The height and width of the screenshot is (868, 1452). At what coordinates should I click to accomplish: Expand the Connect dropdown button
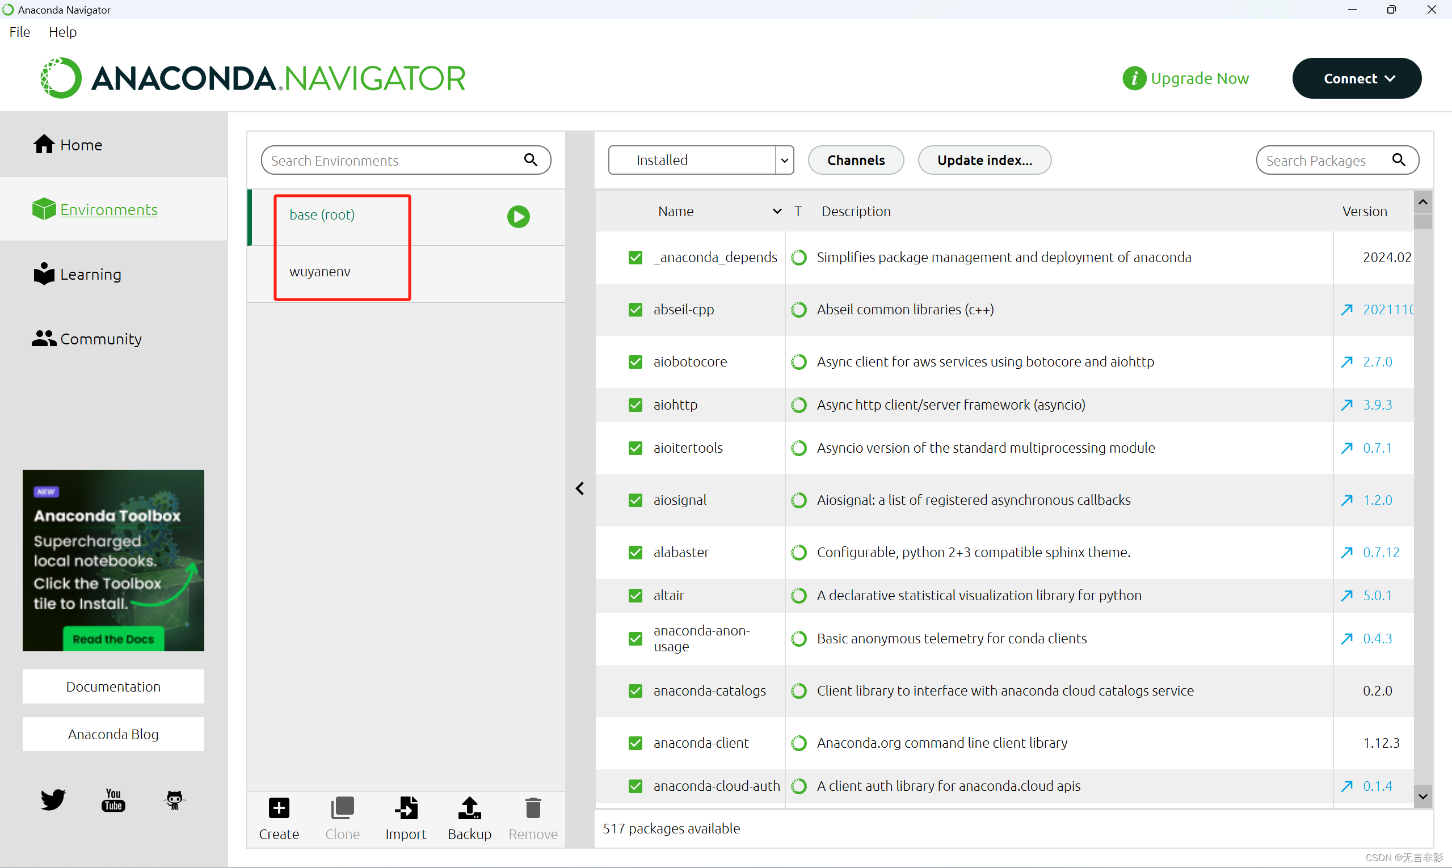[1357, 78]
